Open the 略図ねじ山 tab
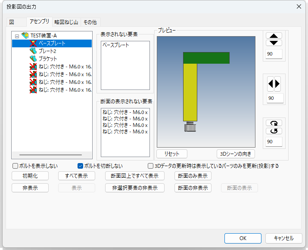308x250 pixels. [x=66, y=22]
